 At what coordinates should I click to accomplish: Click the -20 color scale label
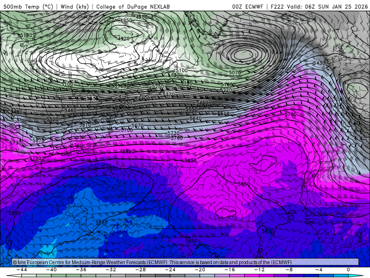(x=200, y=270)
